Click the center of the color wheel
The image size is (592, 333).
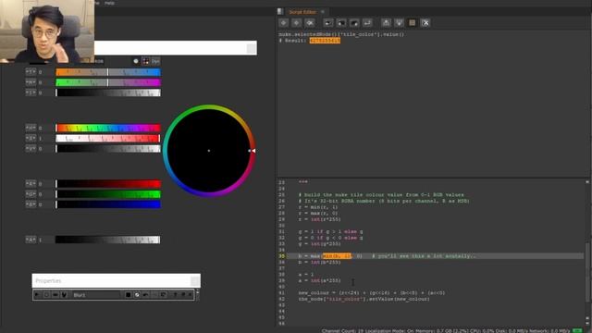(x=209, y=151)
